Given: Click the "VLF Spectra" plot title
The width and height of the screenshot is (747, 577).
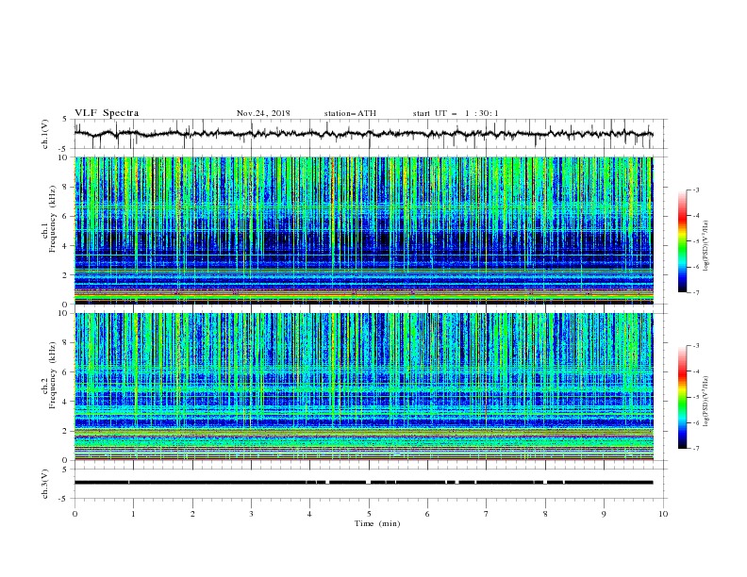Looking at the screenshot, I should 107,113.
